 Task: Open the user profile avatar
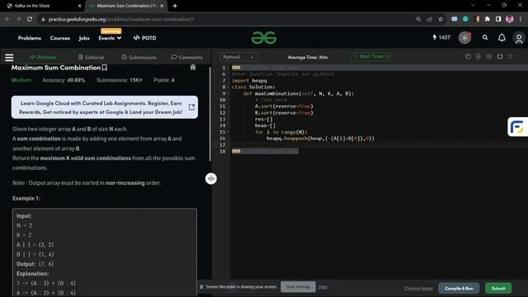click(519, 38)
